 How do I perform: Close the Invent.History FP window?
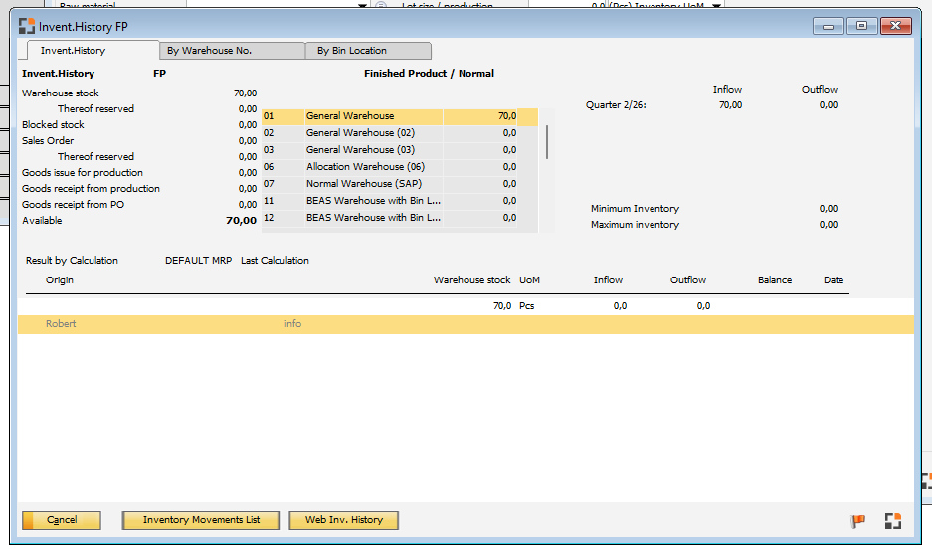click(x=896, y=26)
